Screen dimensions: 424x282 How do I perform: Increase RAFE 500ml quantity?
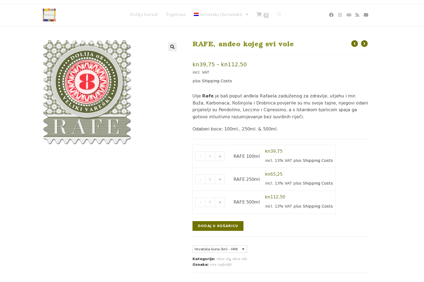click(x=220, y=202)
